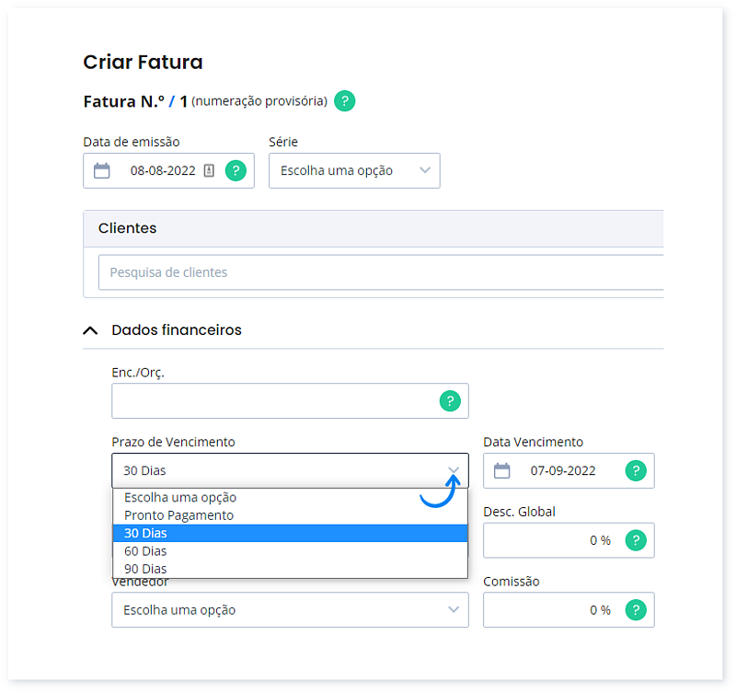Choose 60 Dias option
This screenshot has height=693, width=736.
tap(145, 550)
